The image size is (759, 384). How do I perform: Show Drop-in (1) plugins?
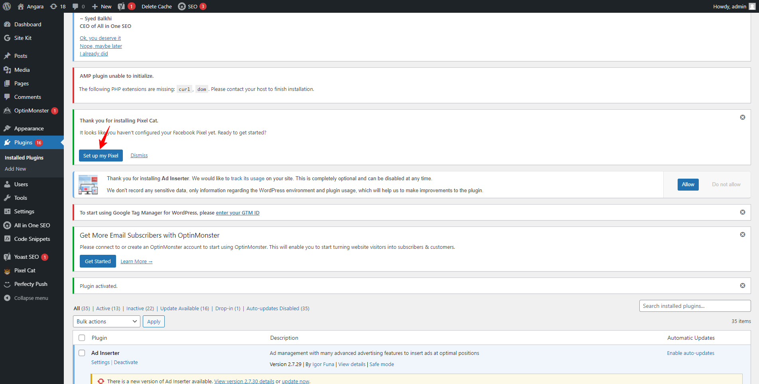tap(228, 308)
